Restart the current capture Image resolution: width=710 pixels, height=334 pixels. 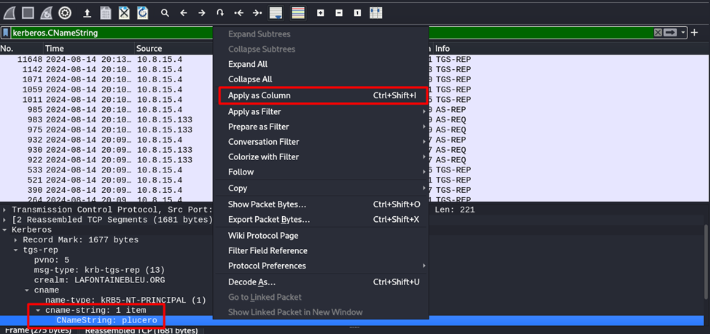pos(47,14)
